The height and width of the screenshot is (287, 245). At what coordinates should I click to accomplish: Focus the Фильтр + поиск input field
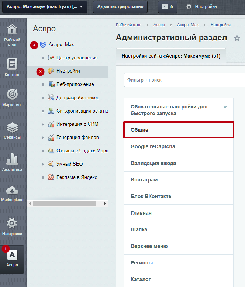point(184,80)
